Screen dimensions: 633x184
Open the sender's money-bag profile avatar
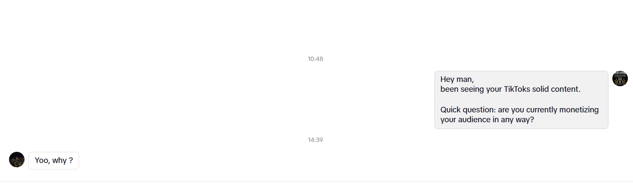620,78
